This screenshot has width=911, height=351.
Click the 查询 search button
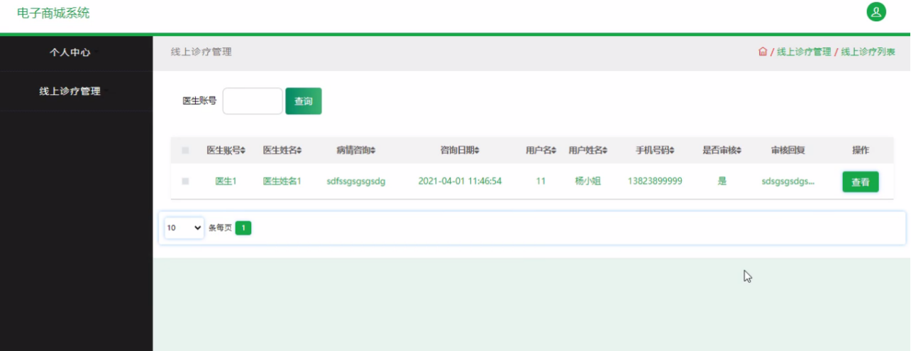(x=304, y=101)
